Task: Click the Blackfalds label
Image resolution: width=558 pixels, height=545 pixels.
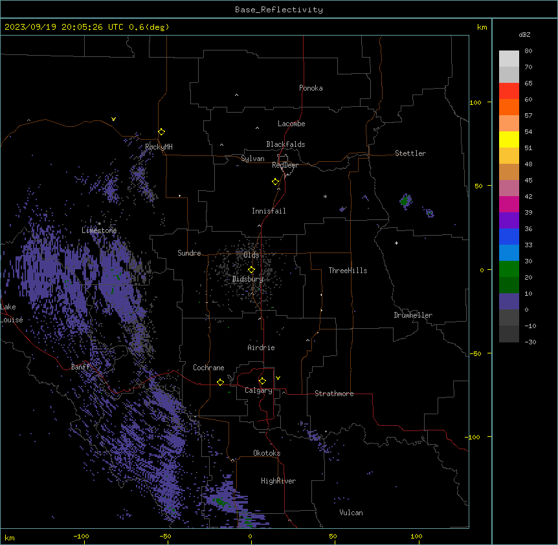Action: pos(285,144)
